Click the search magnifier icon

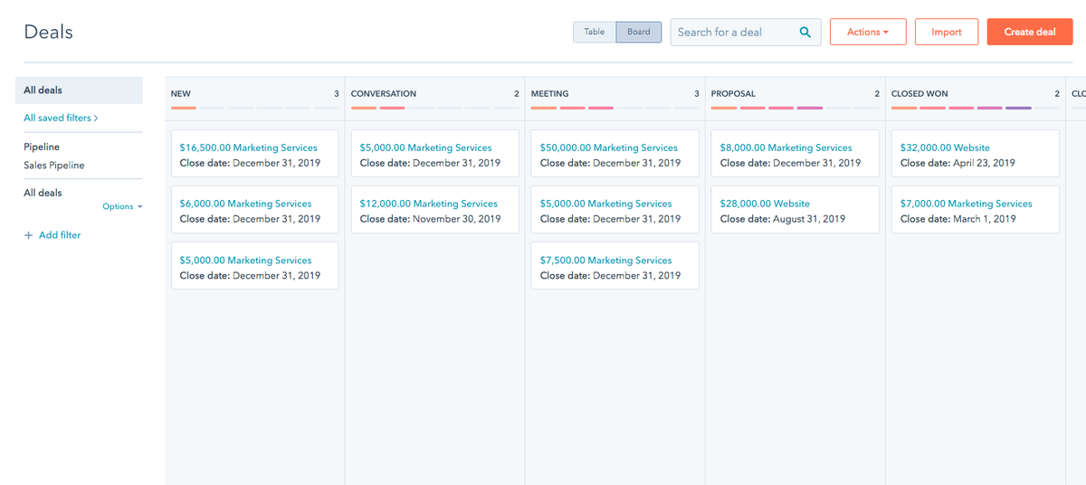pos(805,32)
